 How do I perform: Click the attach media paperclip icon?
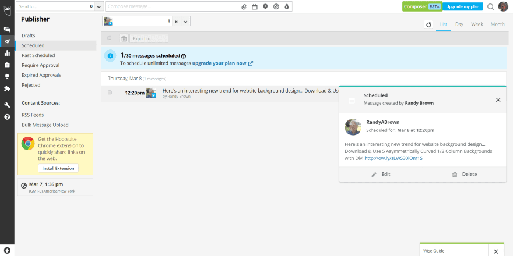tap(244, 6)
